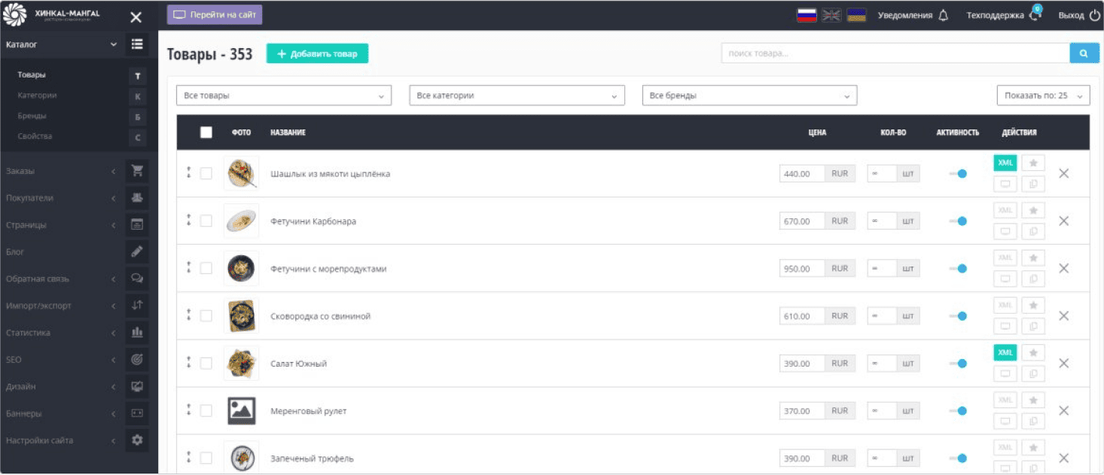The image size is (1104, 475).
Task: Toggle XML export for Салат Южный
Action: [x=1005, y=352]
